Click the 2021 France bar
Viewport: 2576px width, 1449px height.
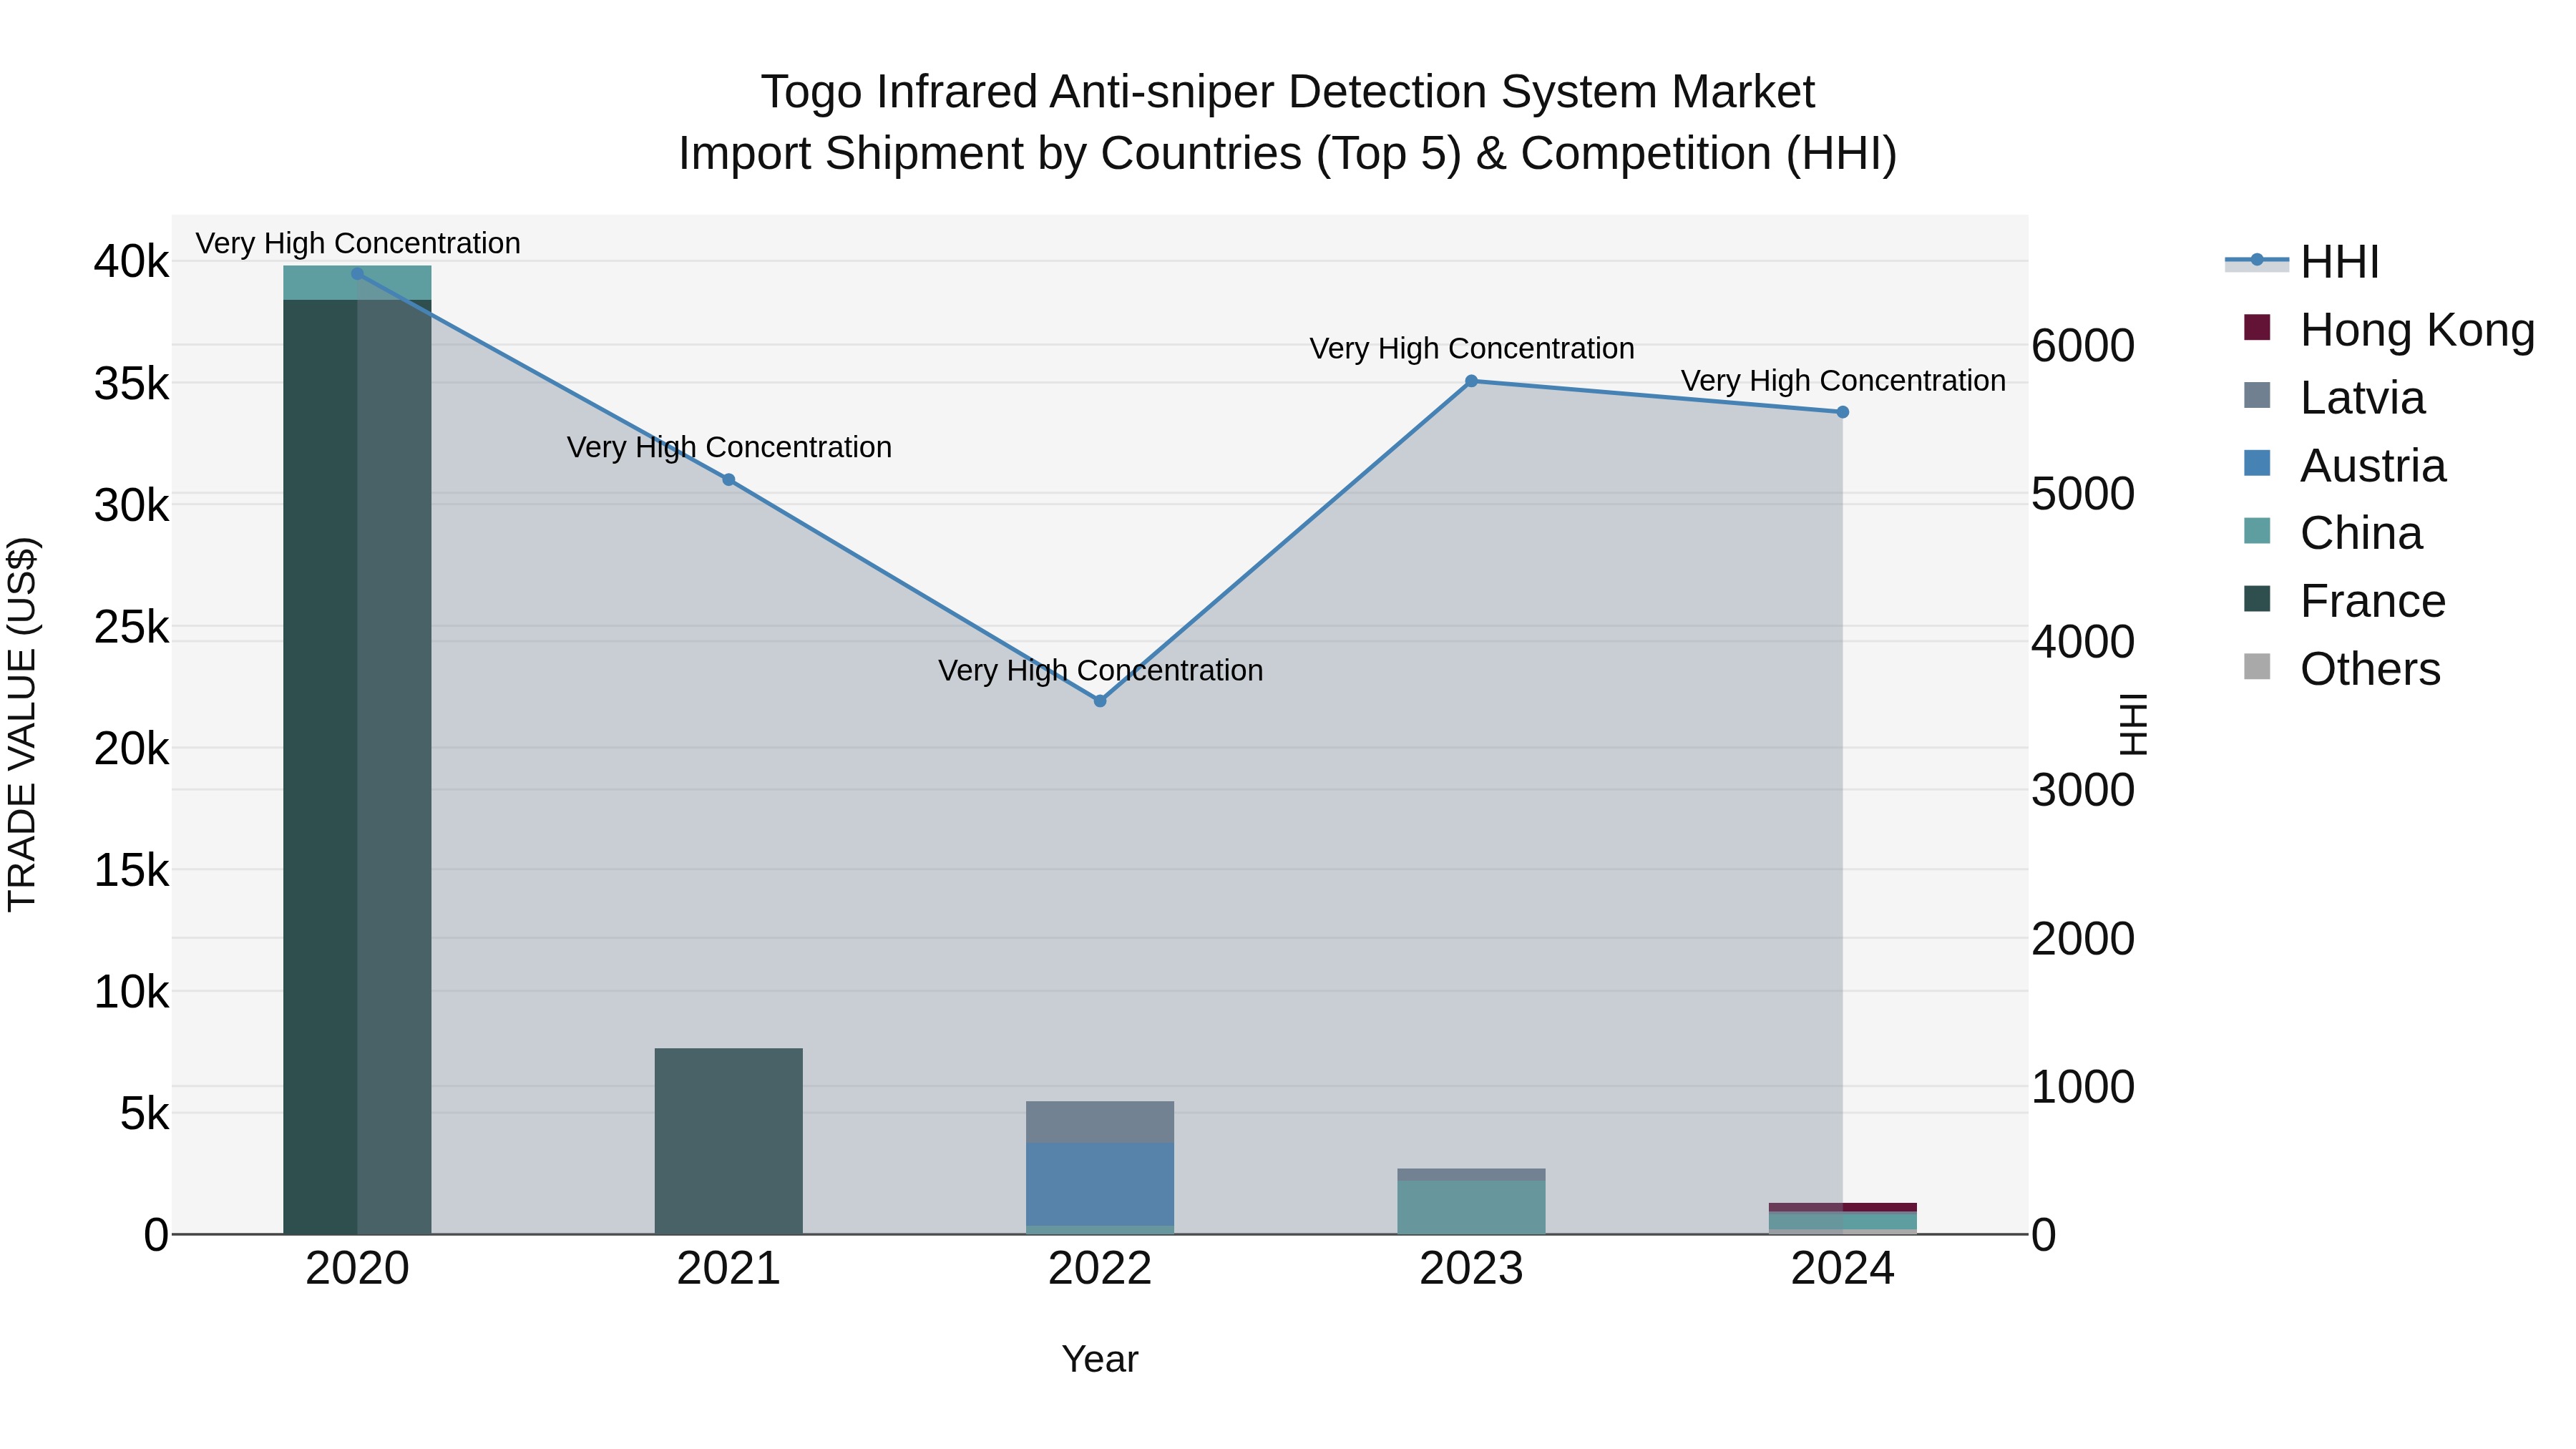[x=728, y=1141]
